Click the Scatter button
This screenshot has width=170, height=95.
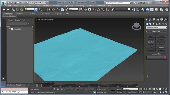(161, 36)
